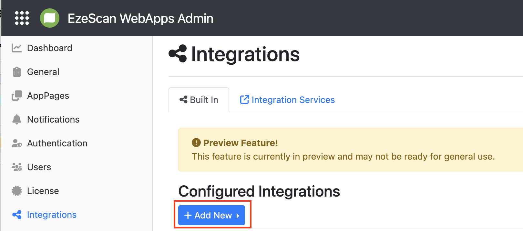Click the General clipboard icon

coord(16,72)
